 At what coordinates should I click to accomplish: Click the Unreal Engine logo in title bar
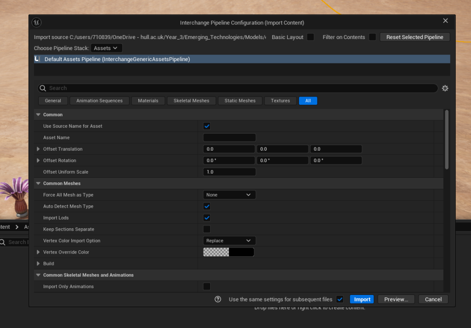pos(37,23)
